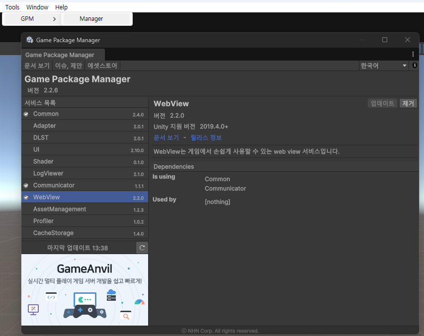The image size is (424, 336).
Task: Click the version 2.10.0 on UI row
Action: coord(137,150)
